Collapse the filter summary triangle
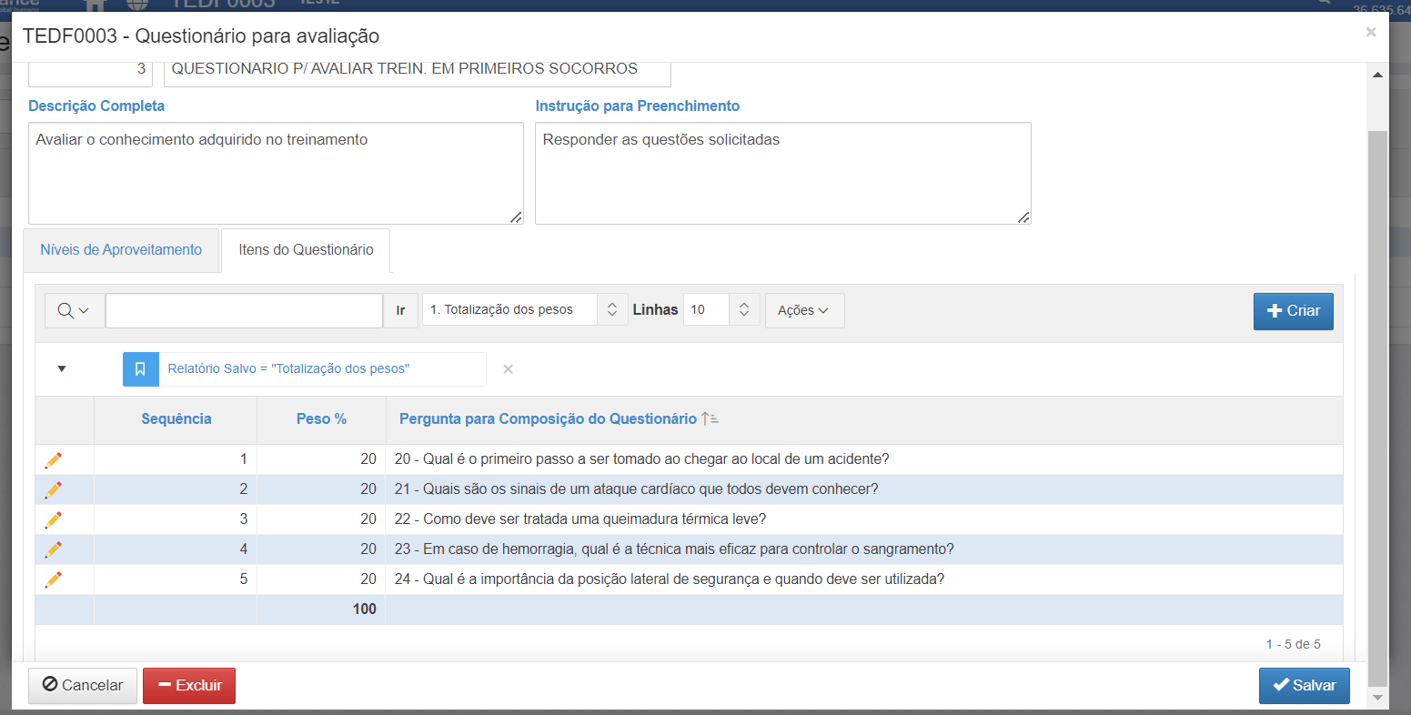 [62, 368]
